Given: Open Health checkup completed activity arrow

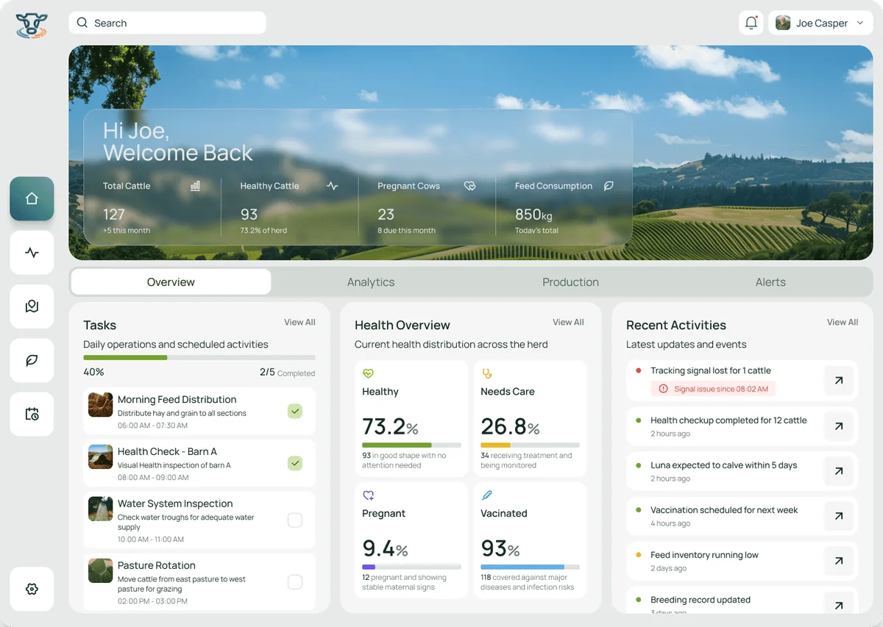Looking at the screenshot, I should click(839, 426).
